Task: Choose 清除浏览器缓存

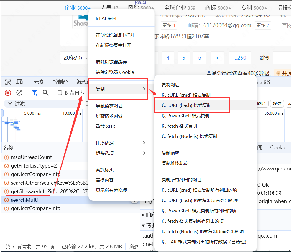Action: click(111, 62)
